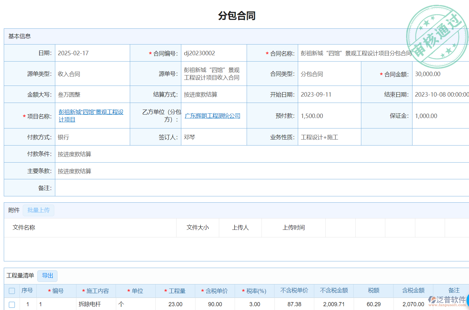
Task: Click the 拆除电杆 cell in row 1
Action: click(90, 304)
